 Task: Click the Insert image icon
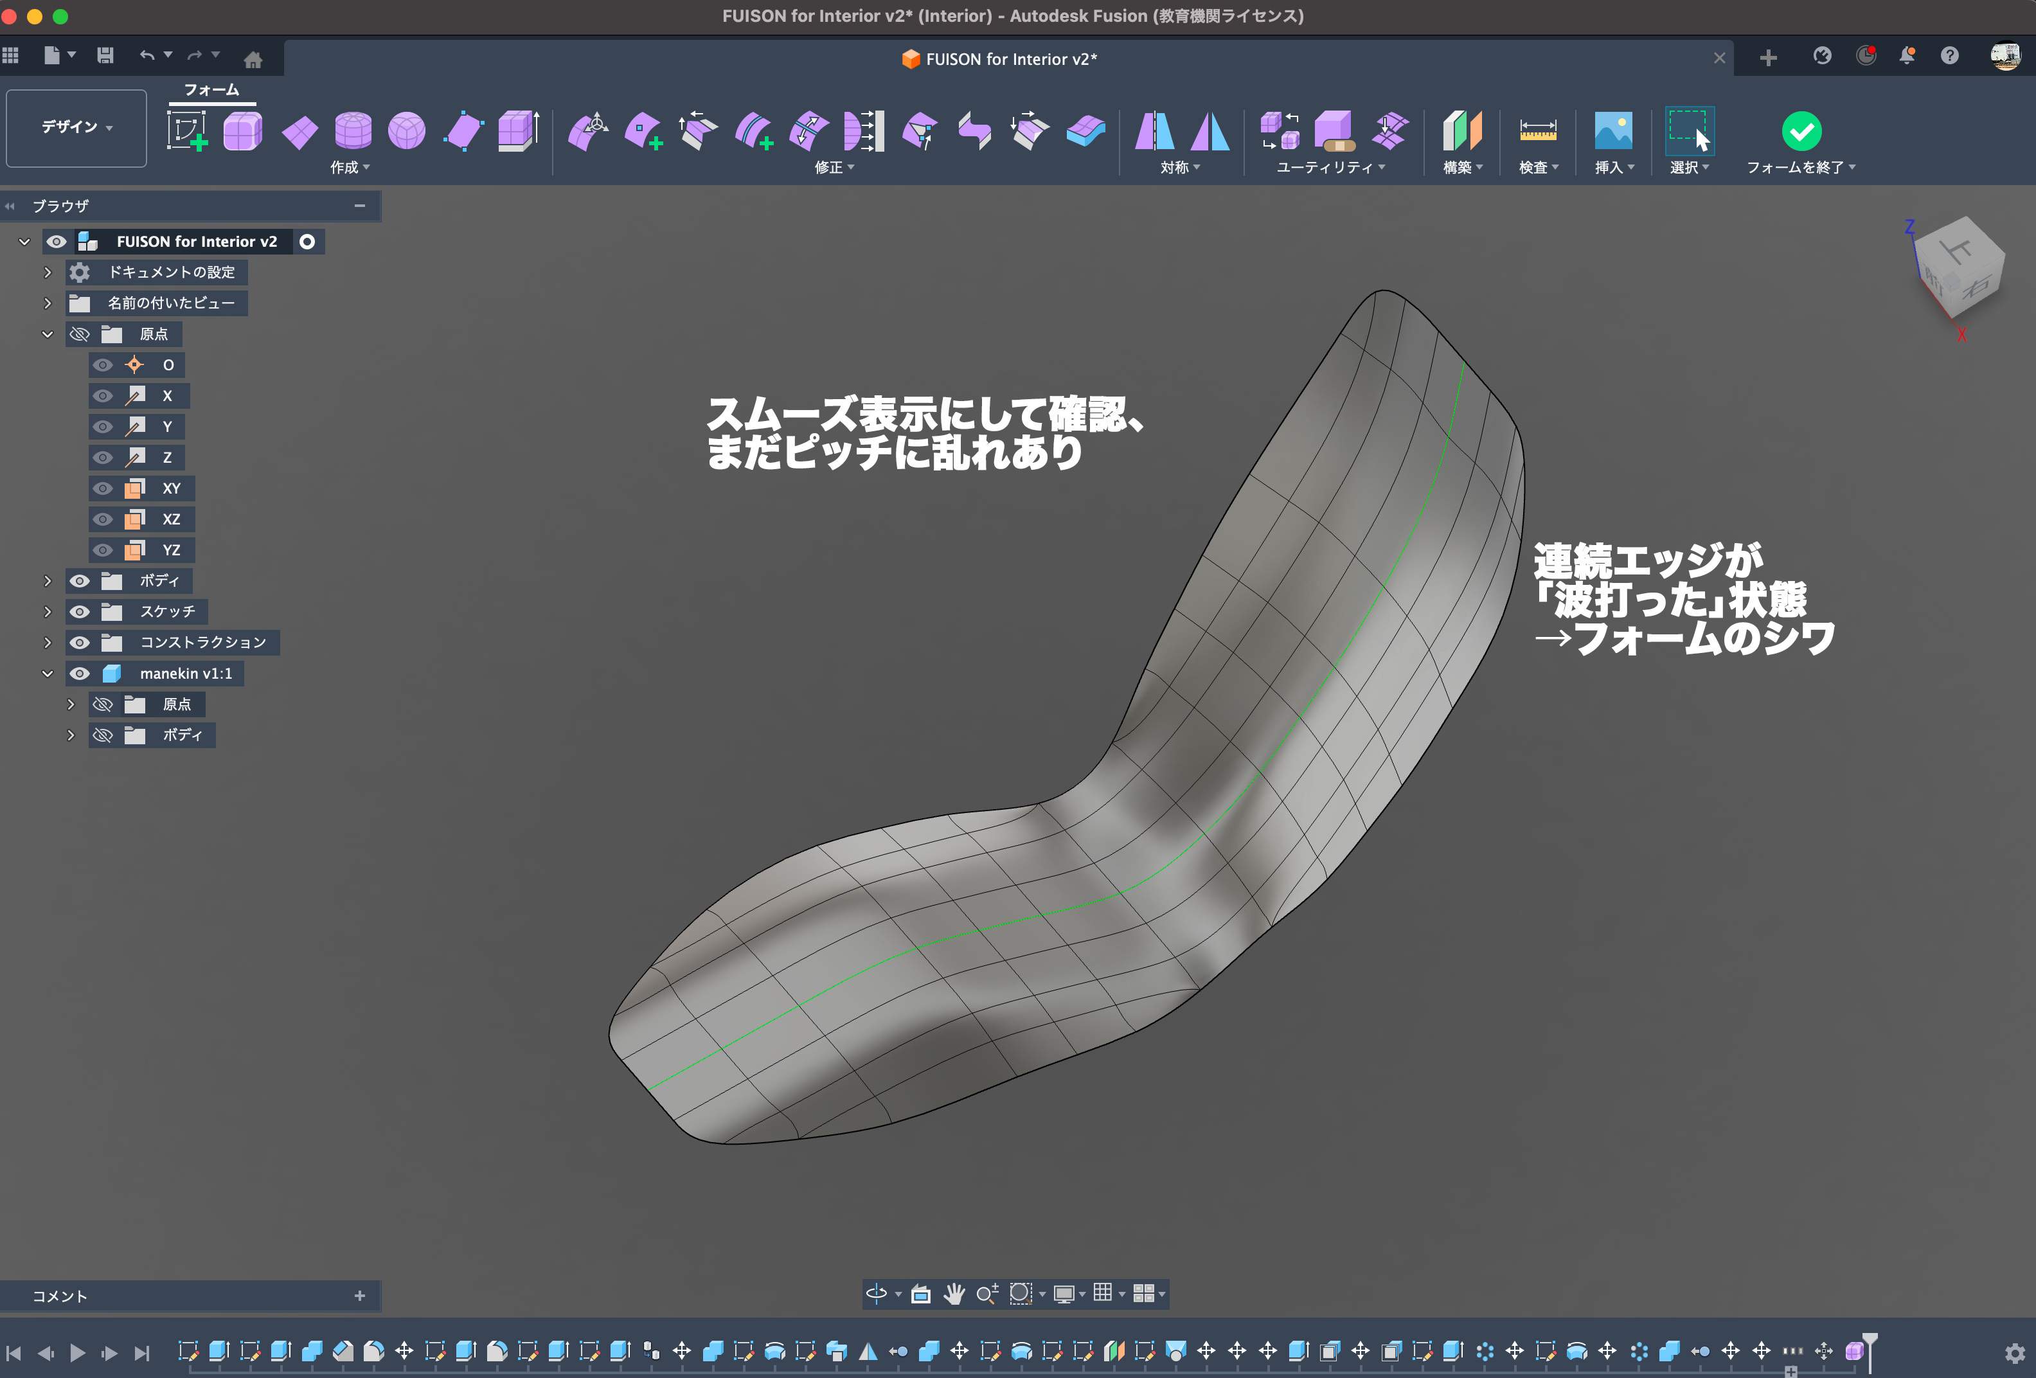(1613, 131)
